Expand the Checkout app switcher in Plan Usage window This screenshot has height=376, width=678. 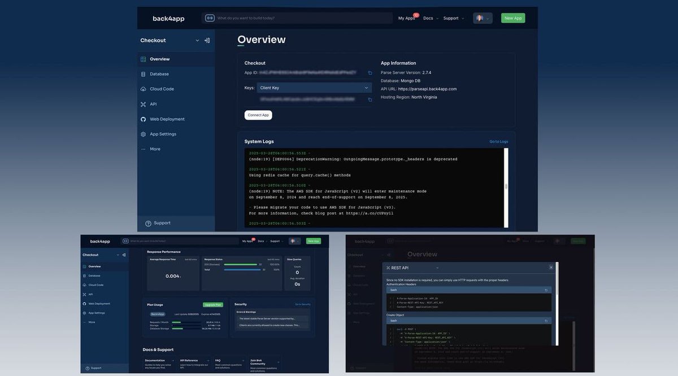(x=118, y=255)
